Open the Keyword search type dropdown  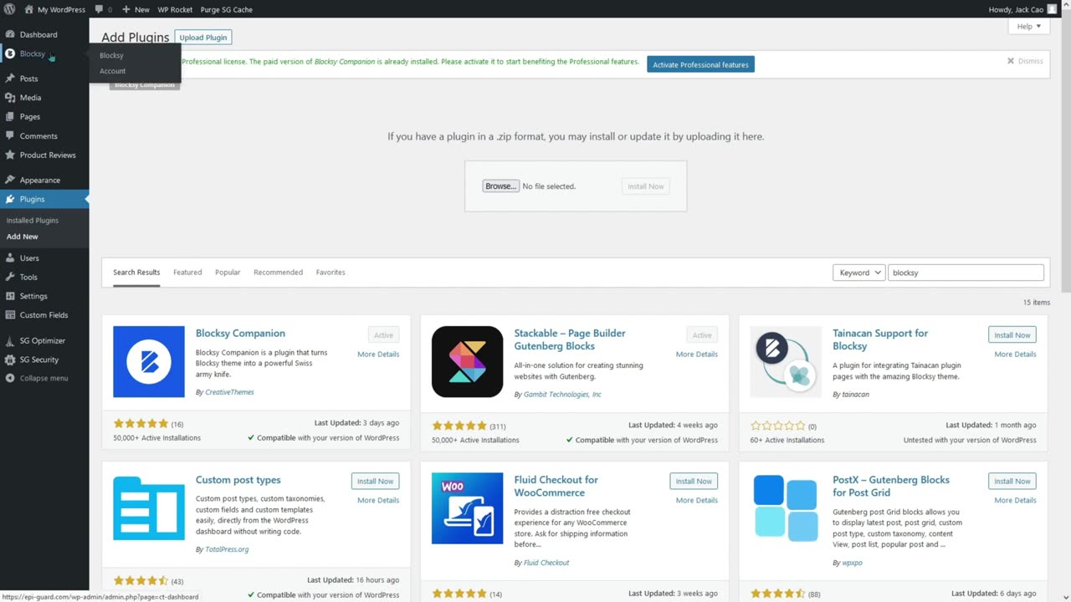coord(858,273)
